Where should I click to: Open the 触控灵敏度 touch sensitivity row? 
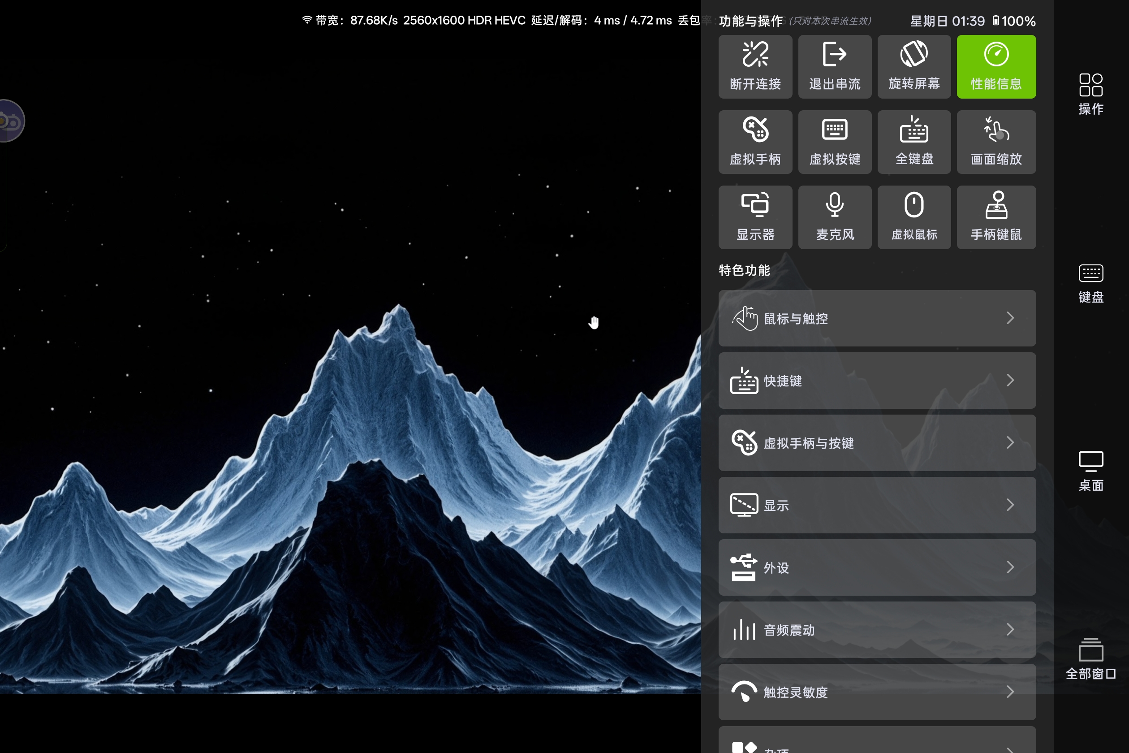point(877,692)
